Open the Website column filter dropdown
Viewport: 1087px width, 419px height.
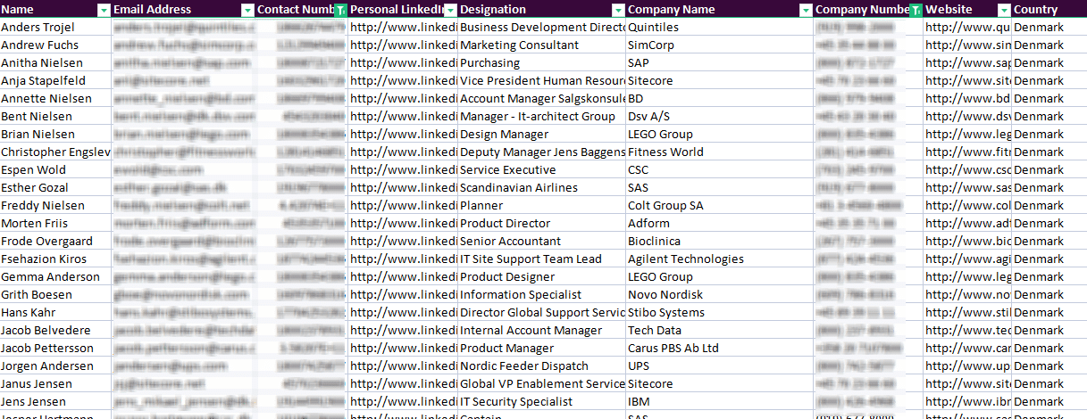1005,10
